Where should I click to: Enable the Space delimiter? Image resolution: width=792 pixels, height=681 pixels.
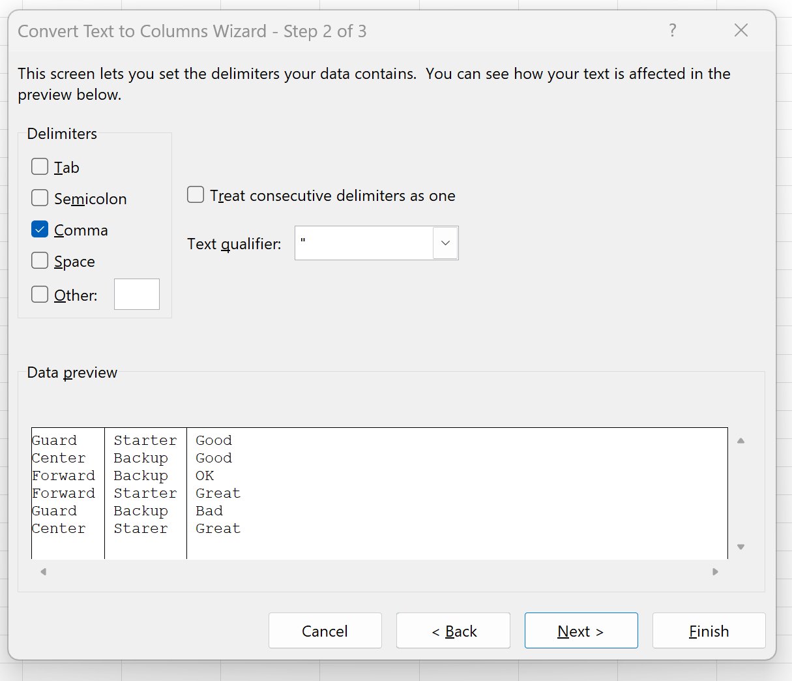tap(39, 260)
